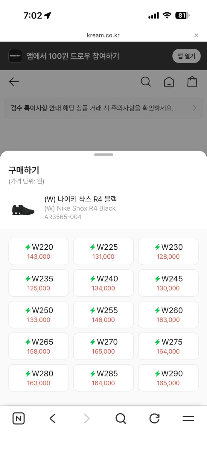
Task: Select the lightning icon next to W220
Action: point(27,247)
